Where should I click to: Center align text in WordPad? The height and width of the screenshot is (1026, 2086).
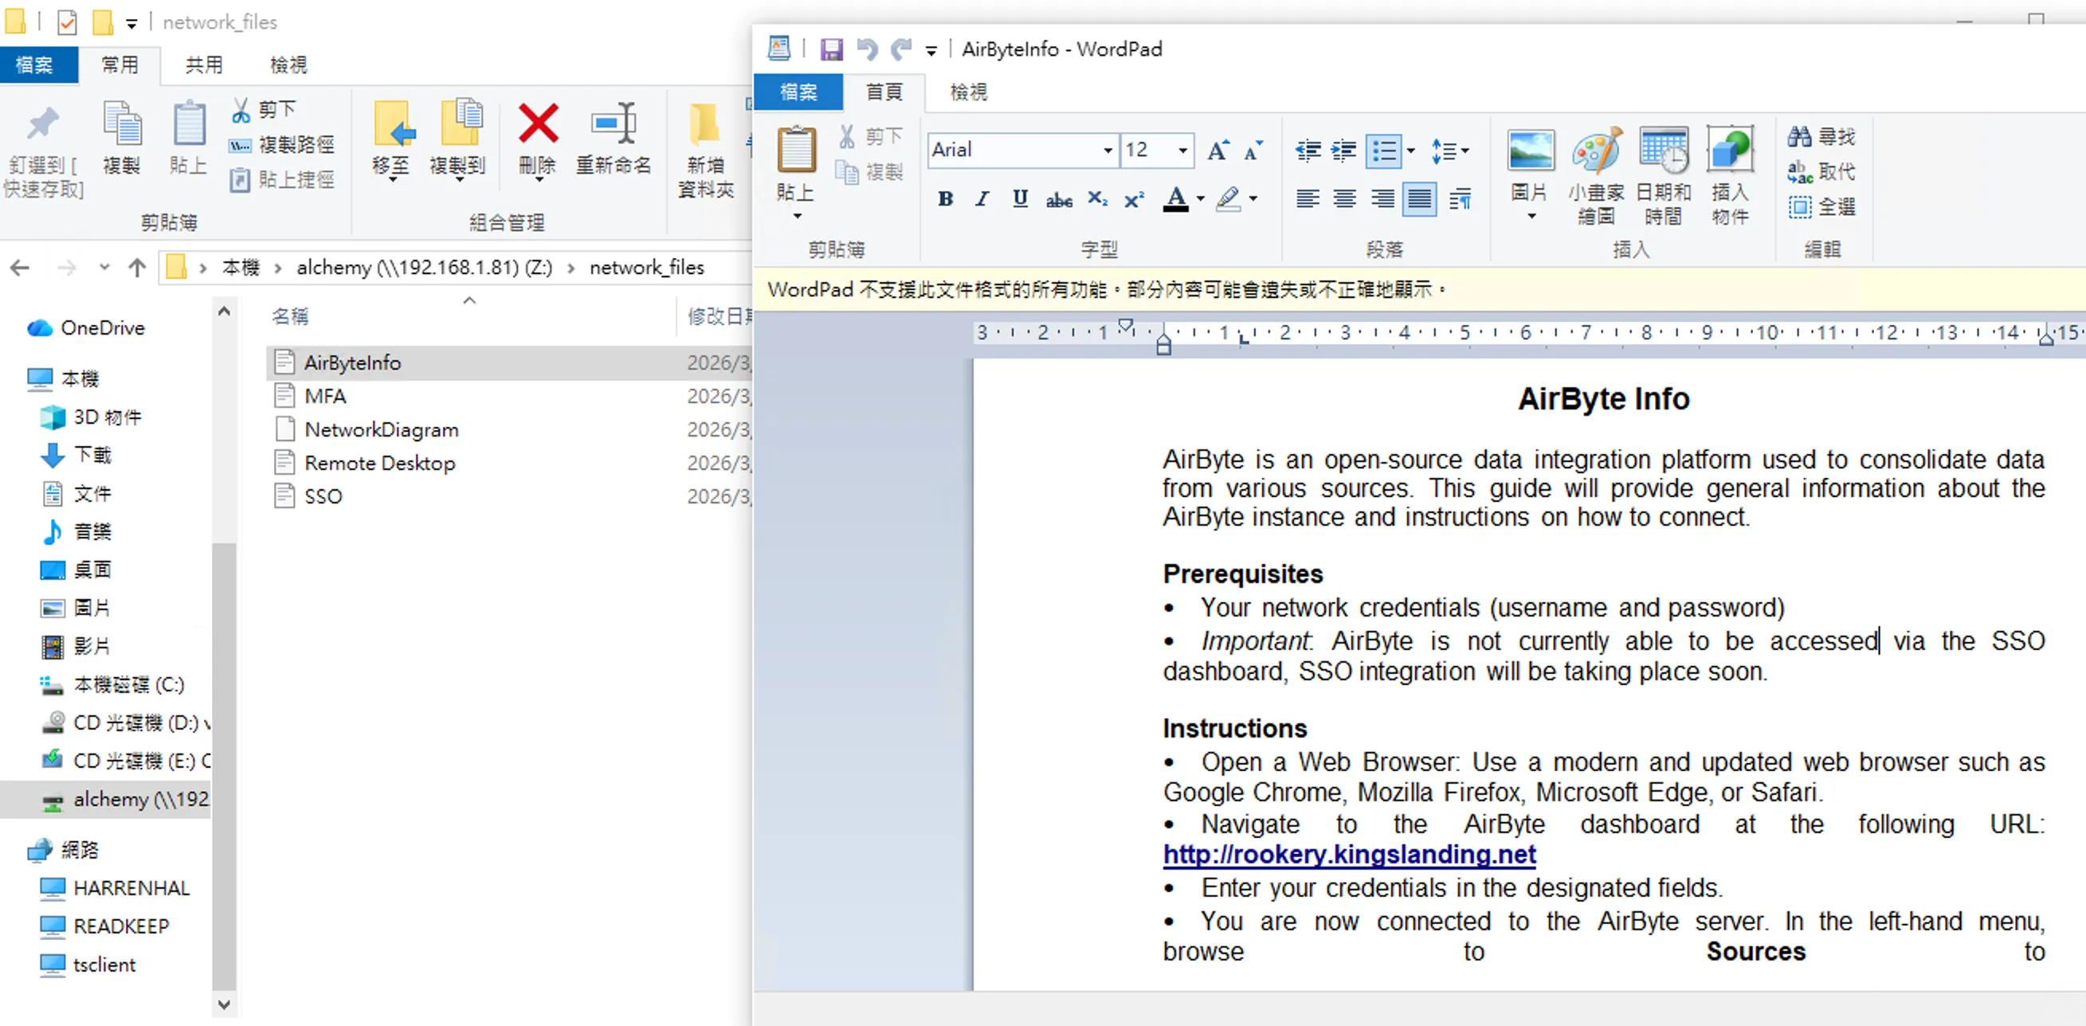point(1345,198)
